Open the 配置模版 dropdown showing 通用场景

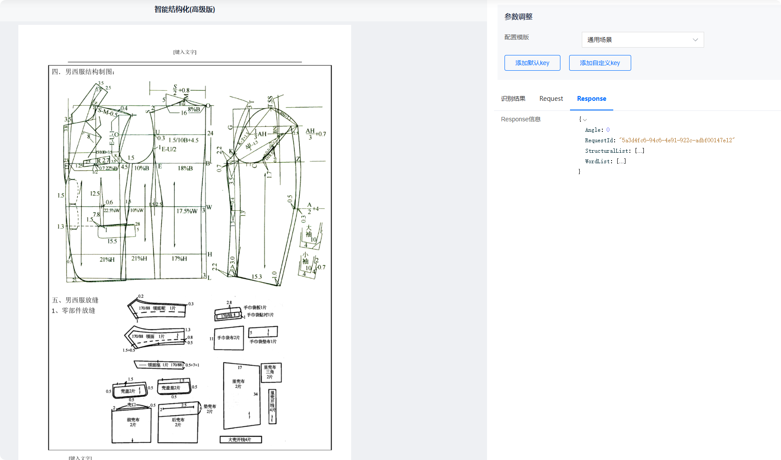click(x=643, y=40)
